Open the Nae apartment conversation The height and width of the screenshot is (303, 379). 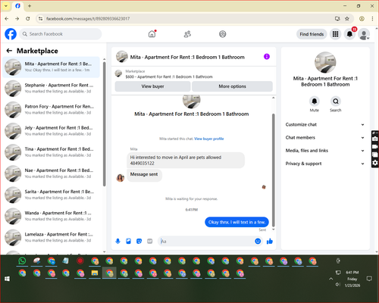(52, 173)
